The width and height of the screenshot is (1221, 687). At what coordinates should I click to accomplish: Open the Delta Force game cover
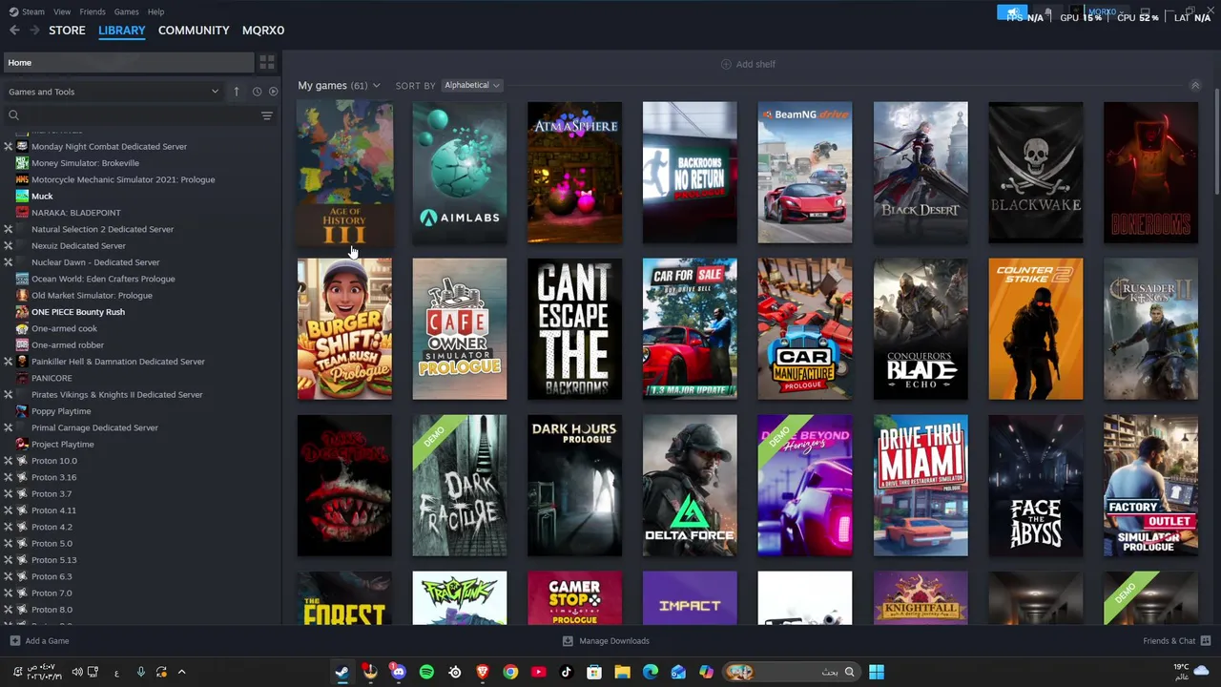(x=690, y=486)
